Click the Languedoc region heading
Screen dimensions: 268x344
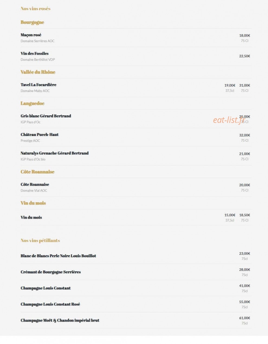click(x=32, y=103)
